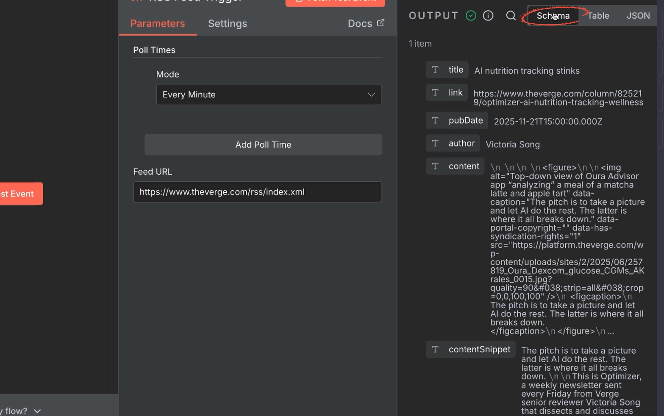The width and height of the screenshot is (664, 416).
Task: Open the output search icon
Action: pos(510,15)
